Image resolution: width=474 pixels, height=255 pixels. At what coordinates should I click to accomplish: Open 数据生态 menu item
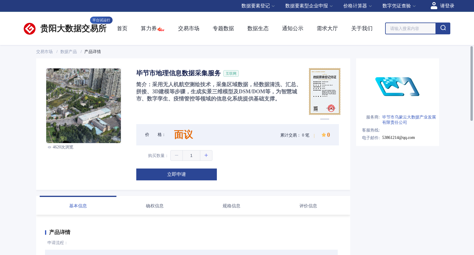click(258, 28)
